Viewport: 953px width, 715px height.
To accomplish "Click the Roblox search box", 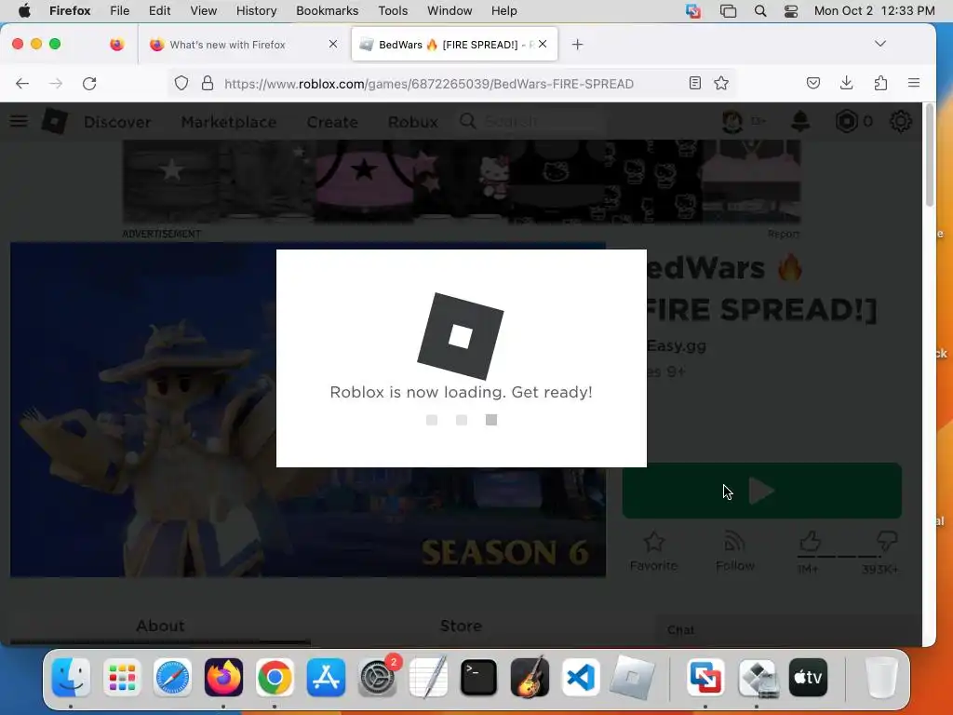I will coord(531,122).
